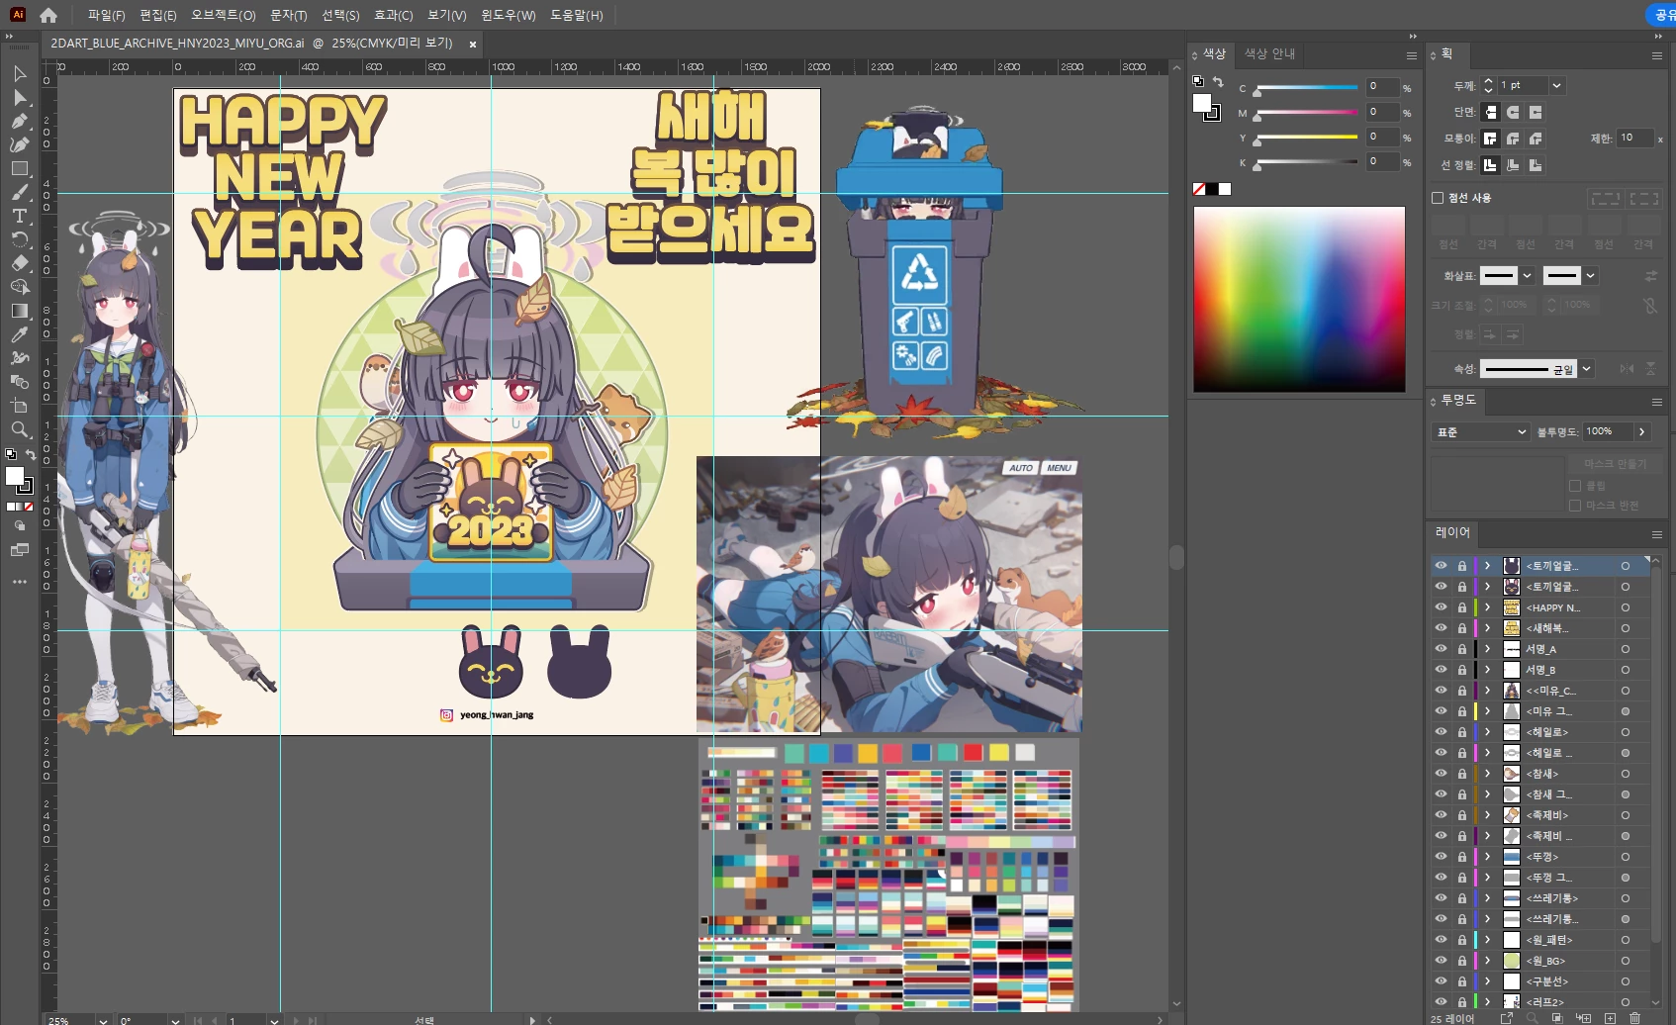The height and width of the screenshot is (1025, 1676).
Task: Open the opacity slider arrow
Action: (1642, 431)
